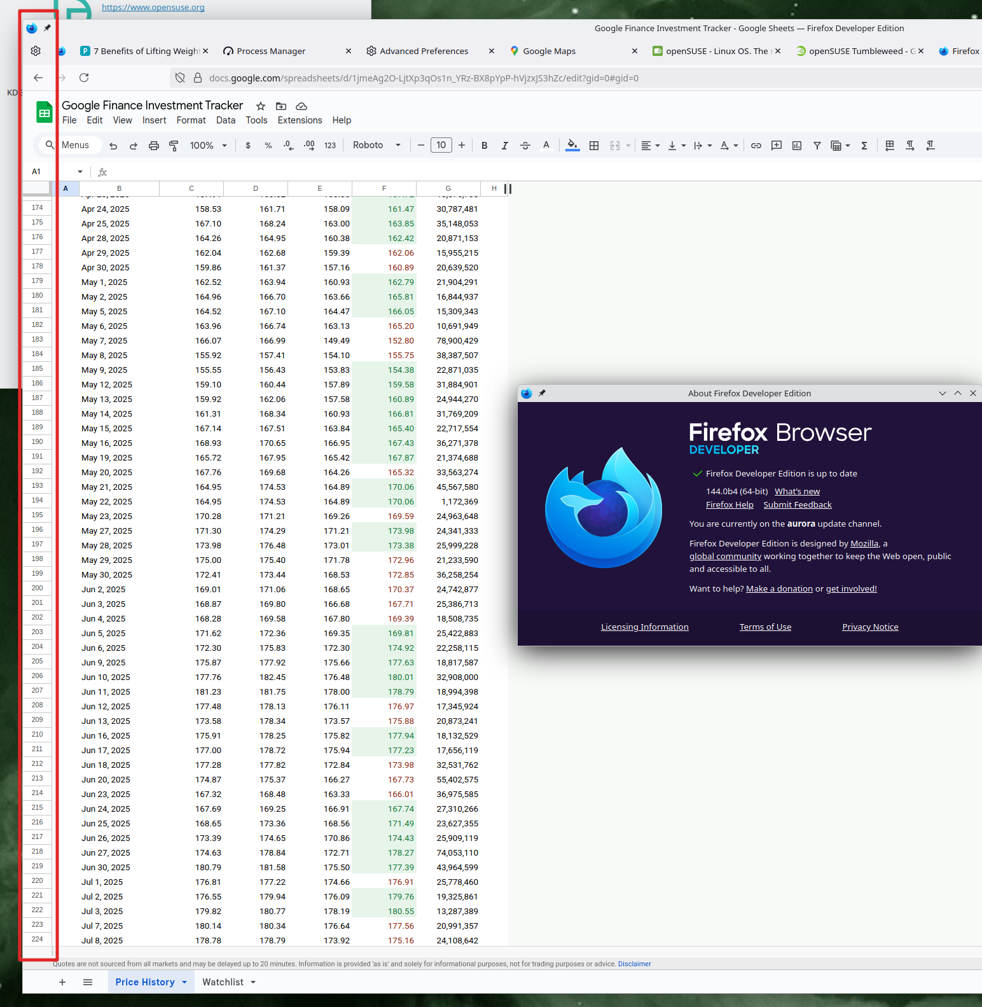Image resolution: width=982 pixels, height=1007 pixels.
Task: Toggle the pin on the Firefox title bar
Action: point(47,28)
